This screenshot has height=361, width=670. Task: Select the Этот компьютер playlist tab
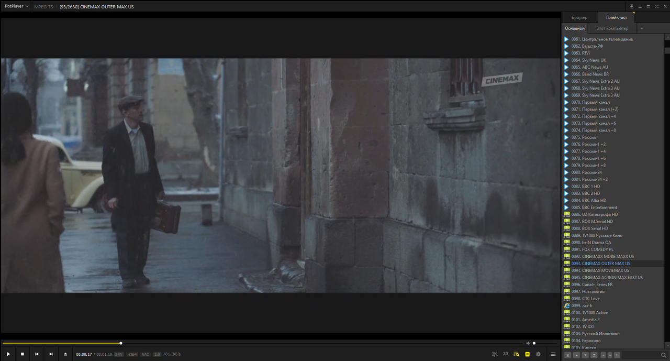click(x=612, y=28)
